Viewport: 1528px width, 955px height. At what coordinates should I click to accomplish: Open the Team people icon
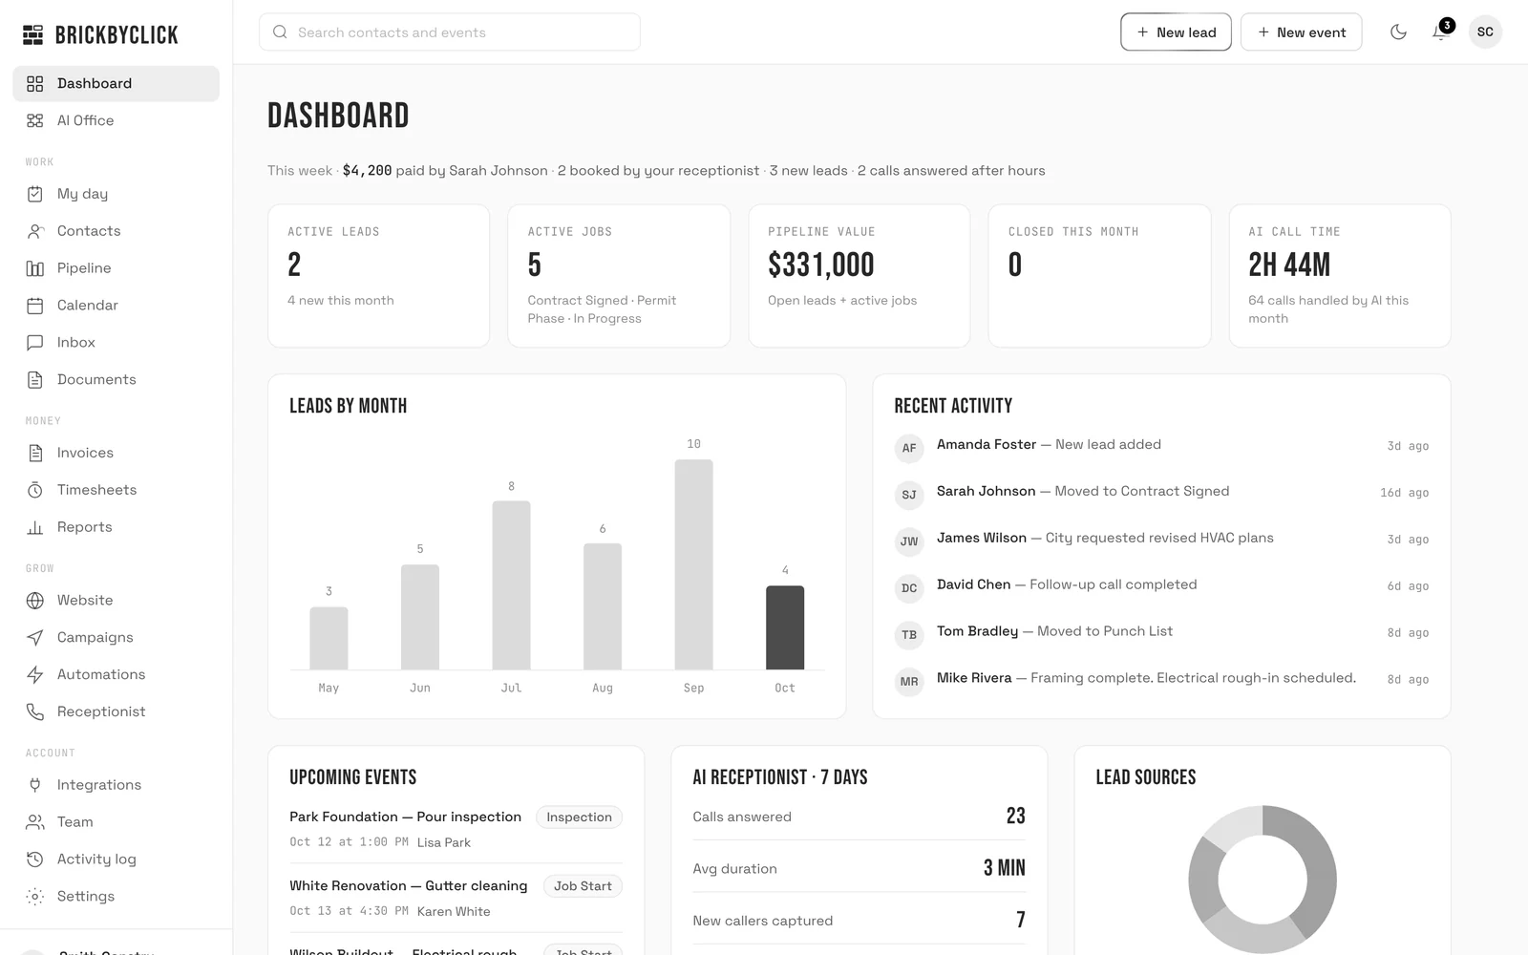(35, 822)
